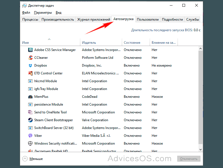This screenshot has width=223, height=168.
Task: Open the Вид menu
Action: coord(59,13)
